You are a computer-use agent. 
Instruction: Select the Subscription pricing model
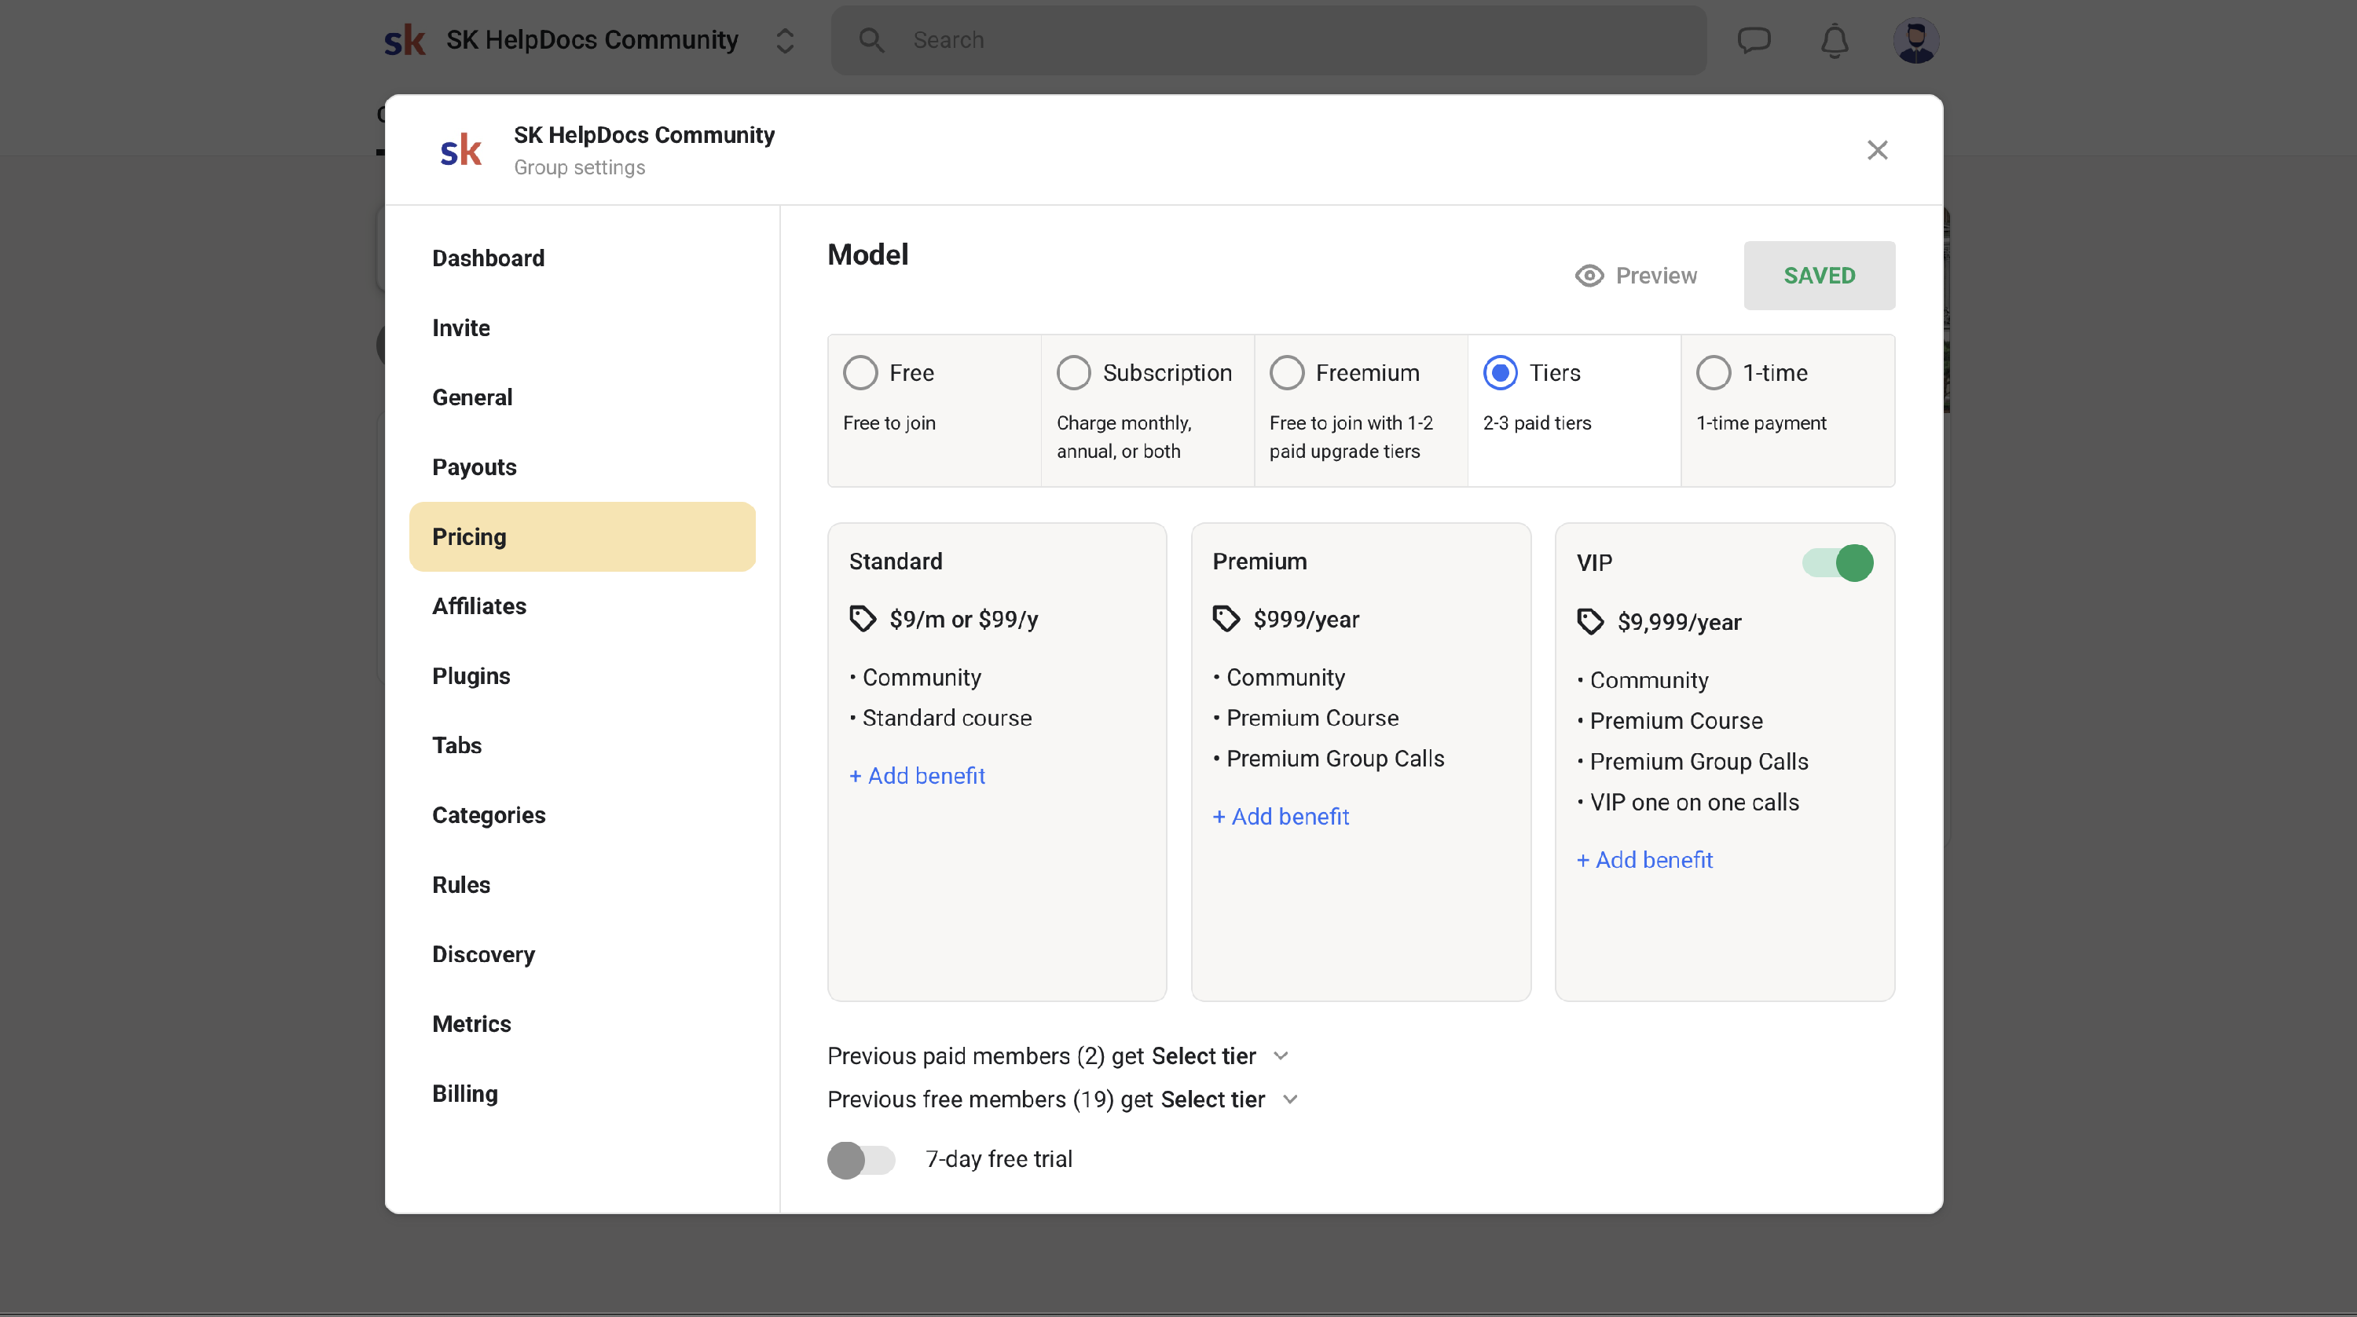(1073, 373)
